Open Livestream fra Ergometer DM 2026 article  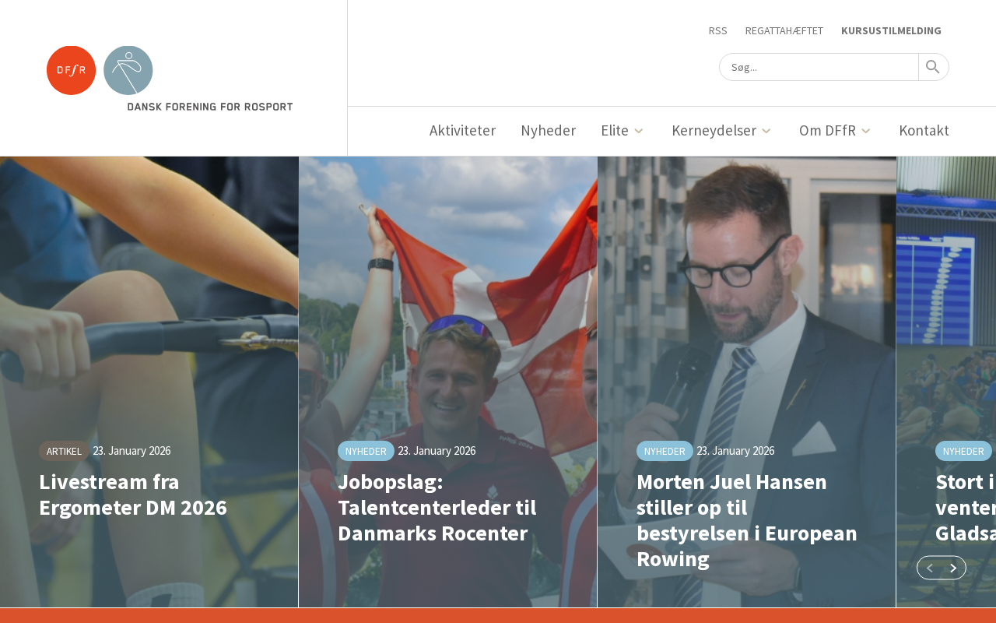point(133,495)
